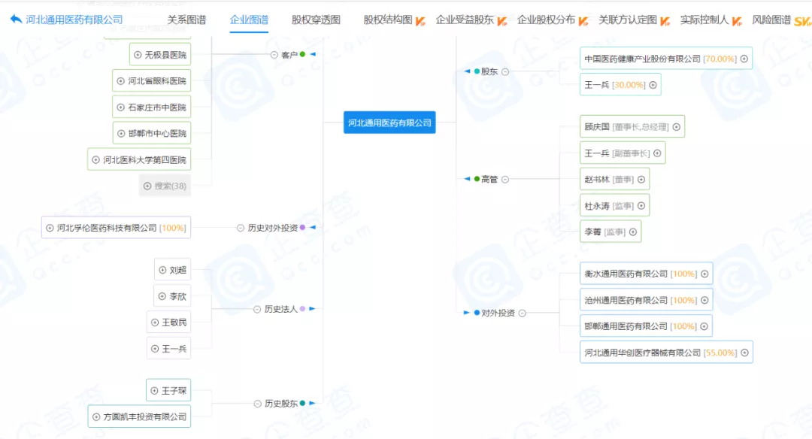Click the back arrow beside 河北通用医药有限公司
The width and height of the screenshot is (812, 439).
click(x=16, y=20)
